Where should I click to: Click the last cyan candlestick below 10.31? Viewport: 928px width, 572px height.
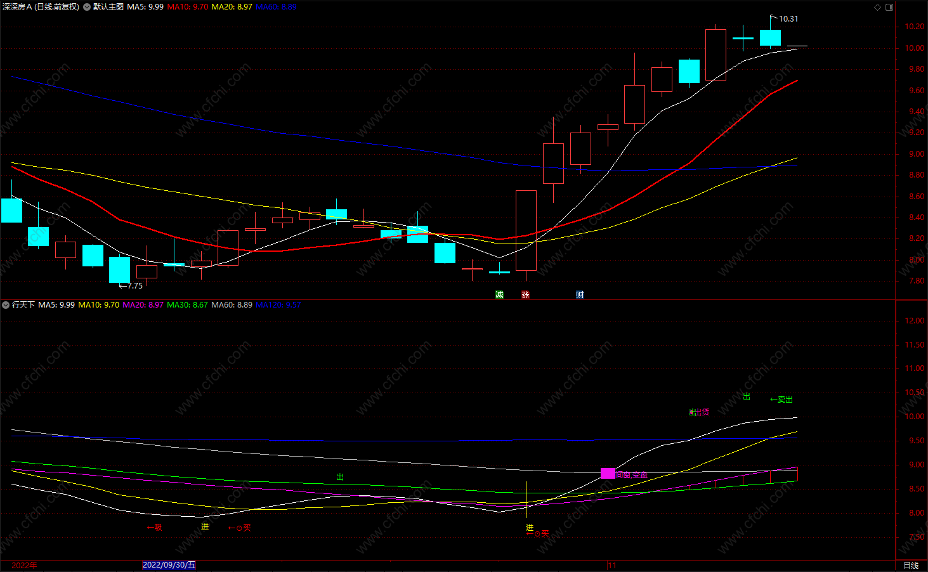[770, 37]
